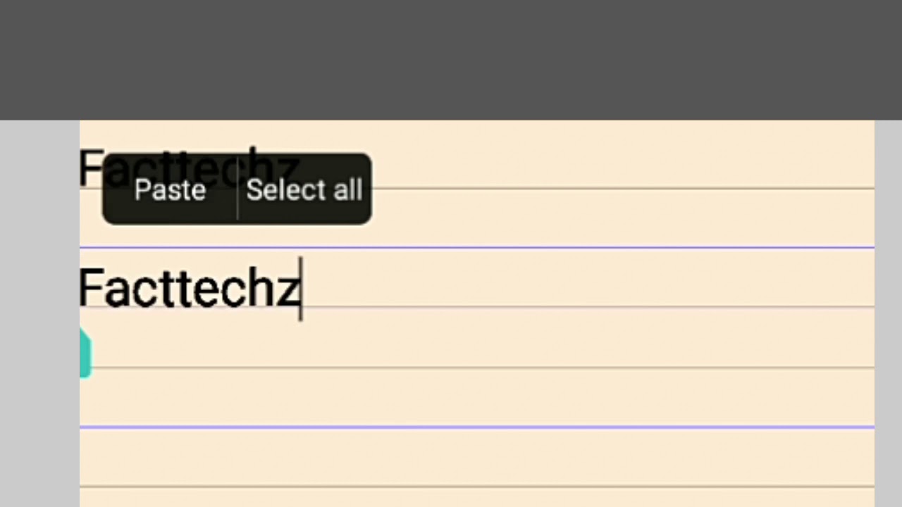The image size is (902, 507).
Task: Tap Paste in the text popup
Action: pos(170,189)
